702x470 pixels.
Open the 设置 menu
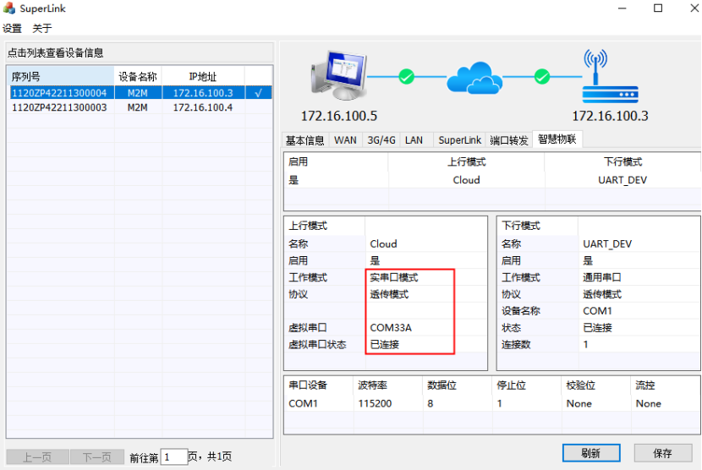tap(12, 28)
